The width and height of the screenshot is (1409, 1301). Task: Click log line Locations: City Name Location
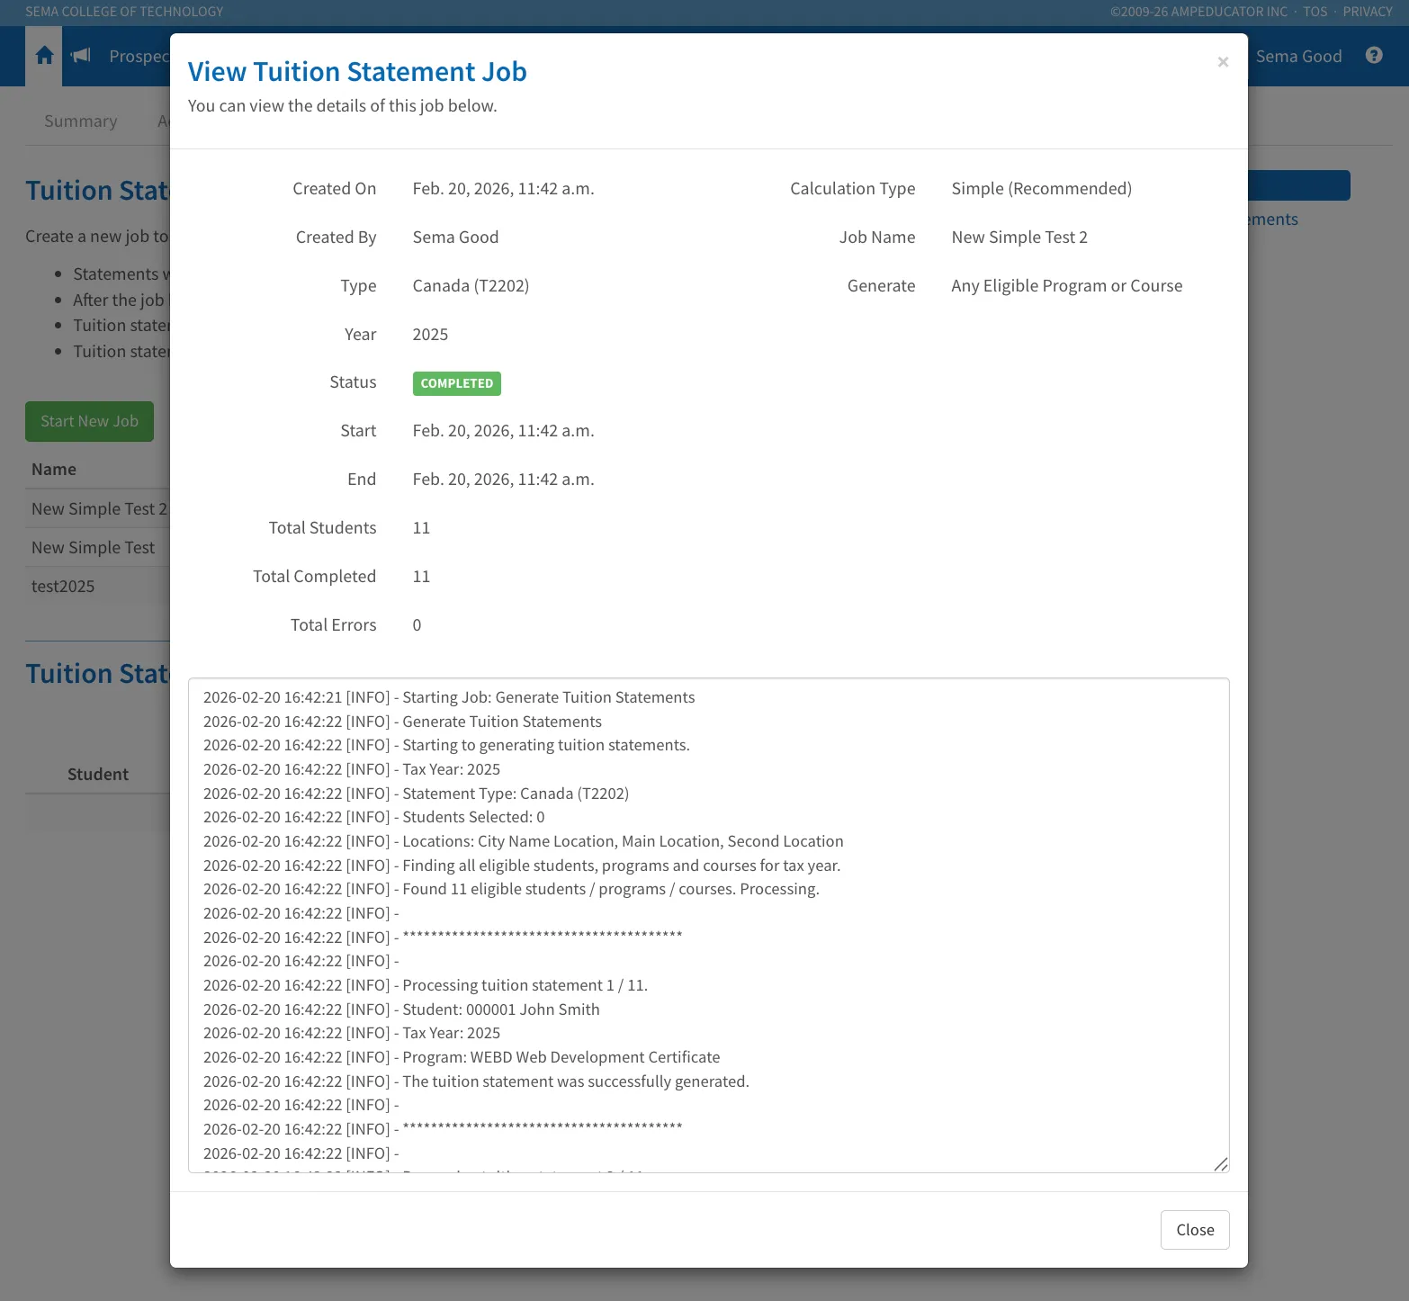pyautogui.click(x=524, y=841)
